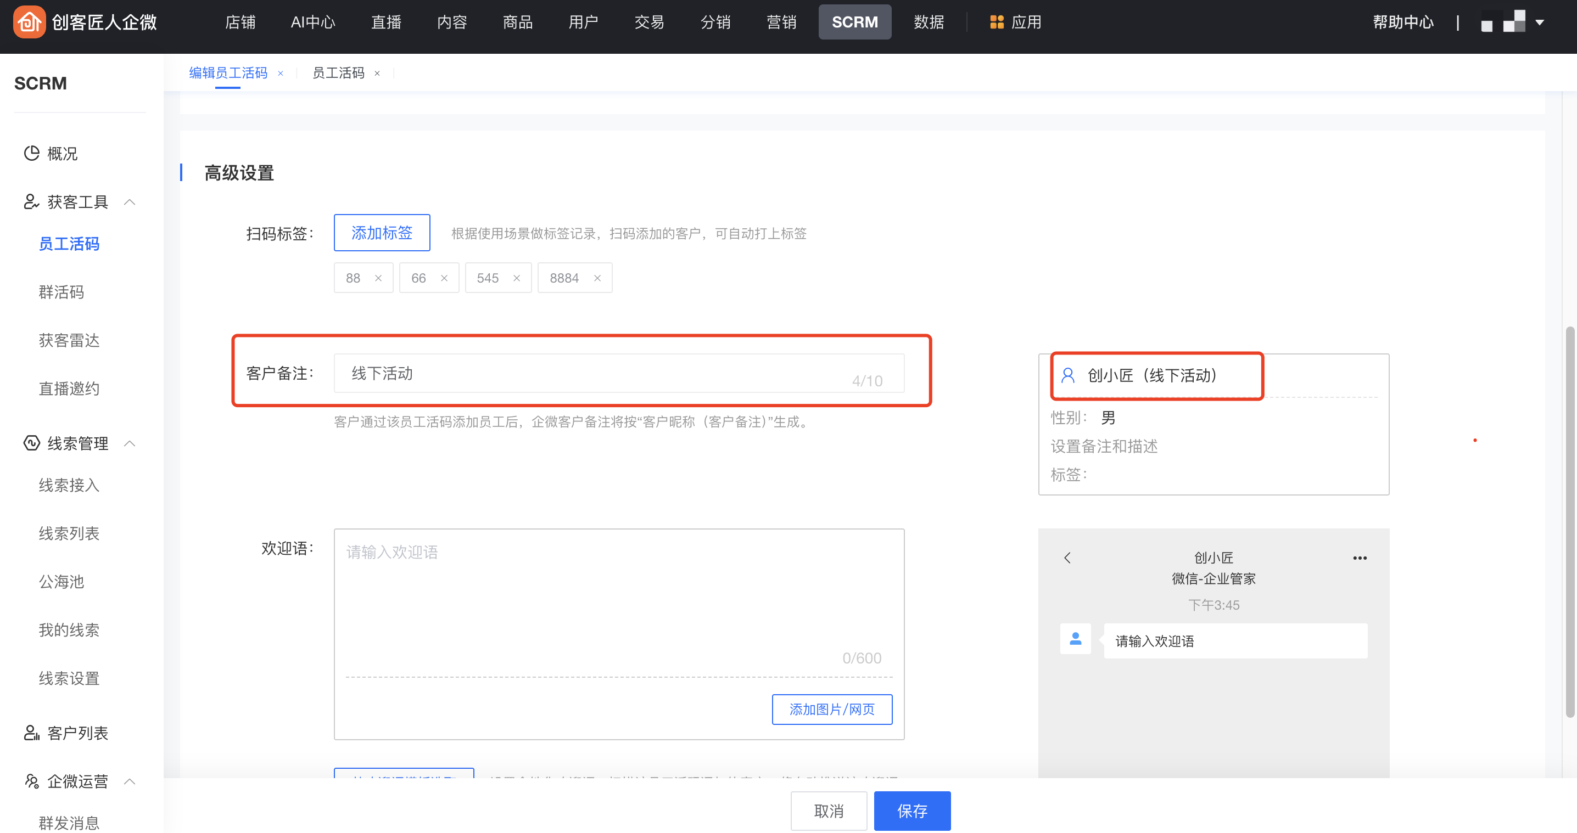The image size is (1577, 833).
Task: Switch to the 编辑员工活码 tab
Action: (x=228, y=74)
